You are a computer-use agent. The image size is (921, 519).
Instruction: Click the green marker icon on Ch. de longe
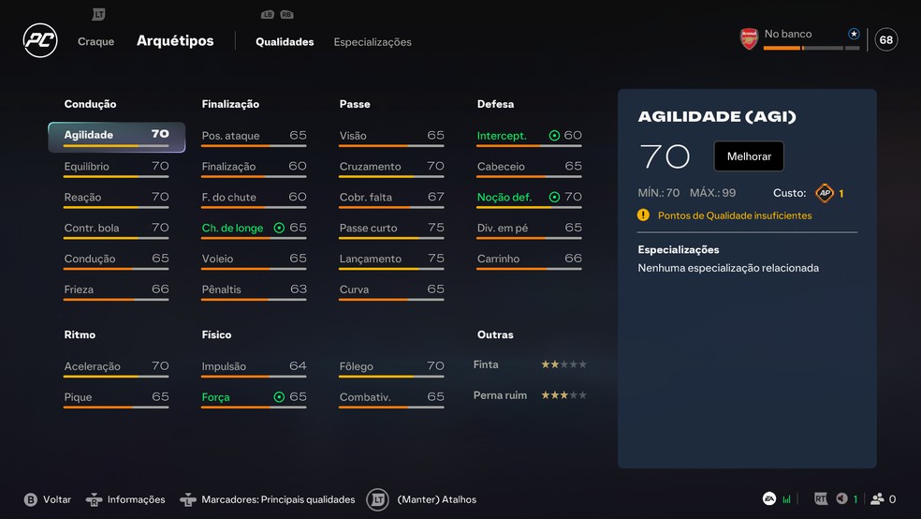coord(279,228)
